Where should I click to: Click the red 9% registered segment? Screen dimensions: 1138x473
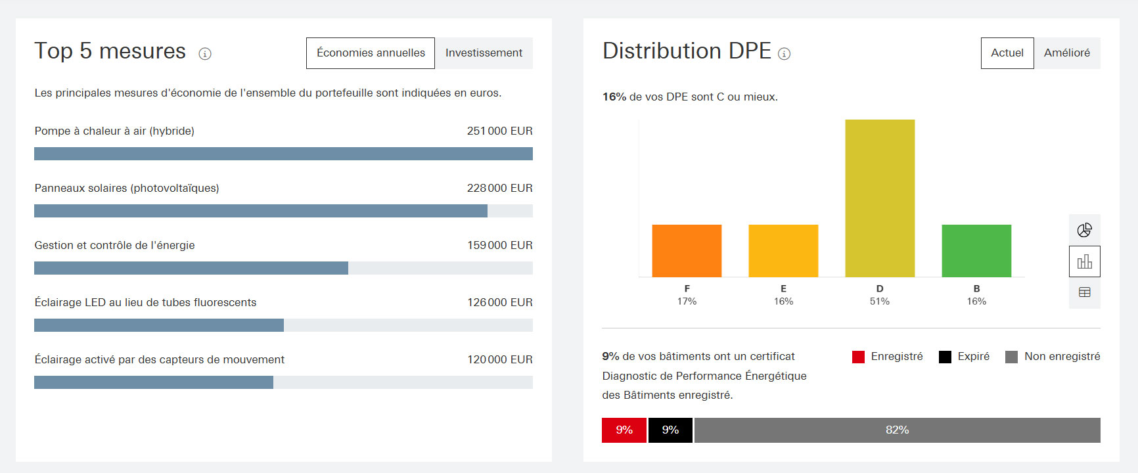(x=624, y=430)
